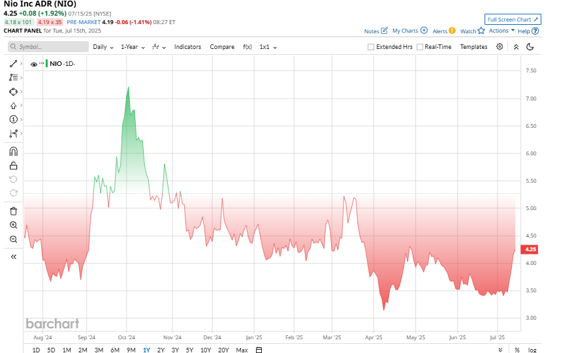
Task: Click the NIO green color bar
Action: (x=46, y=63)
